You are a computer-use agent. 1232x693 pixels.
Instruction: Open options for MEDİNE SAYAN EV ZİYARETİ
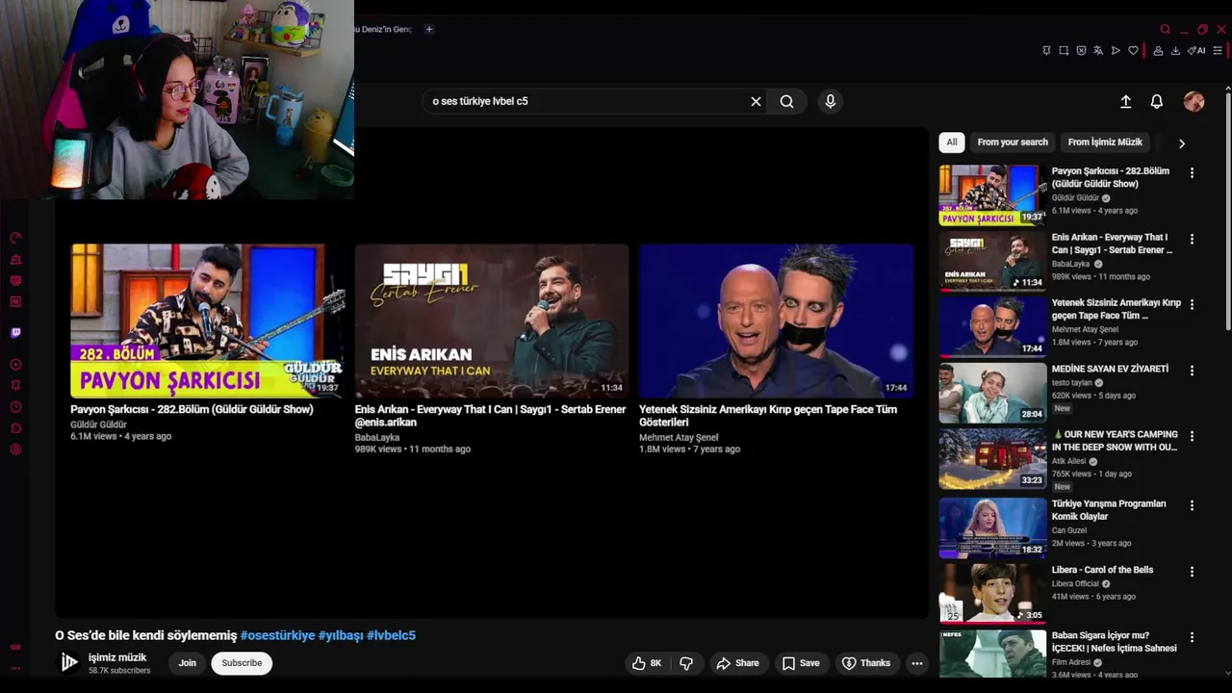click(x=1192, y=371)
